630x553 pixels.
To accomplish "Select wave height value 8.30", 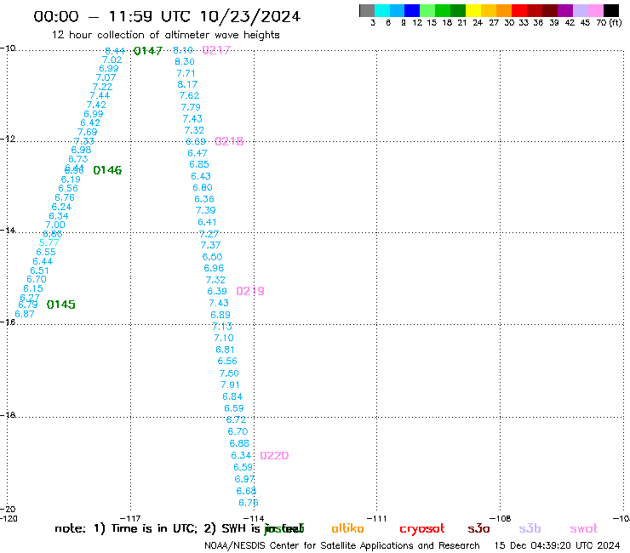I will (185, 61).
